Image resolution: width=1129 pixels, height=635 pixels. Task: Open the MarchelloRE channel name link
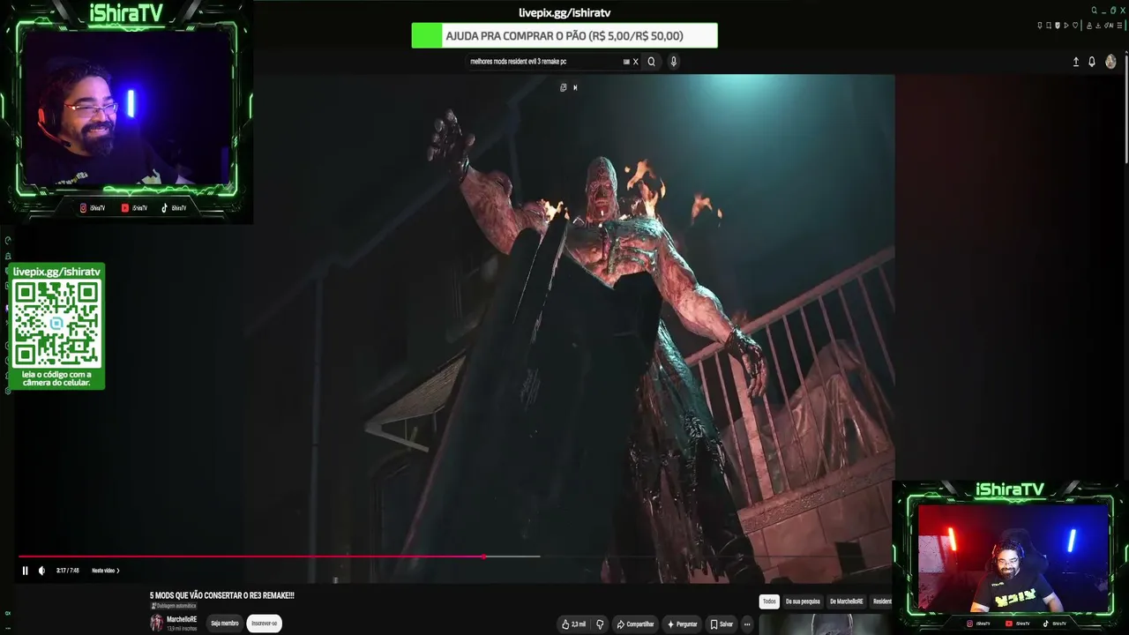182,619
